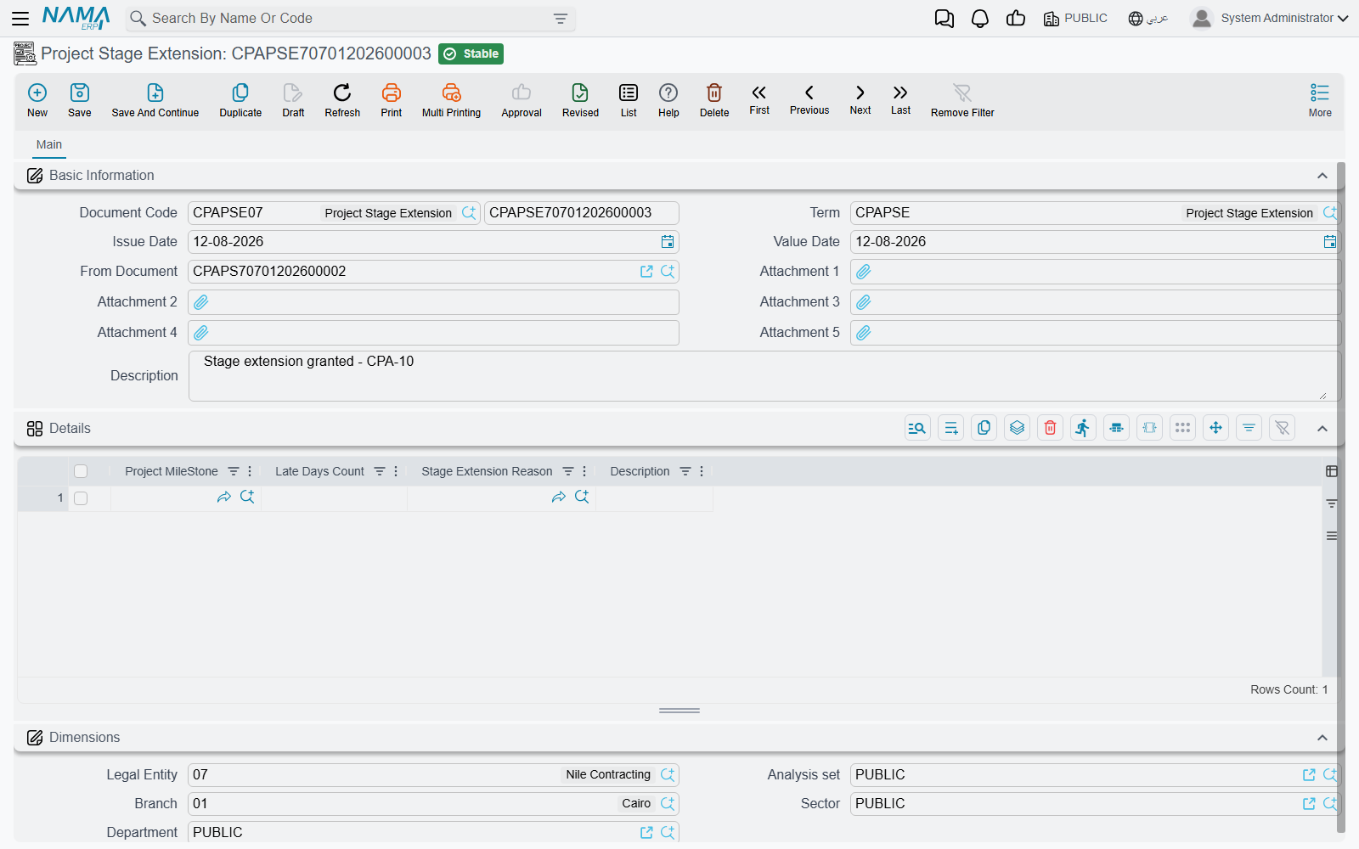This screenshot has width=1359, height=849.
Task: Open System Administrator user dropdown
Action: [1270, 18]
